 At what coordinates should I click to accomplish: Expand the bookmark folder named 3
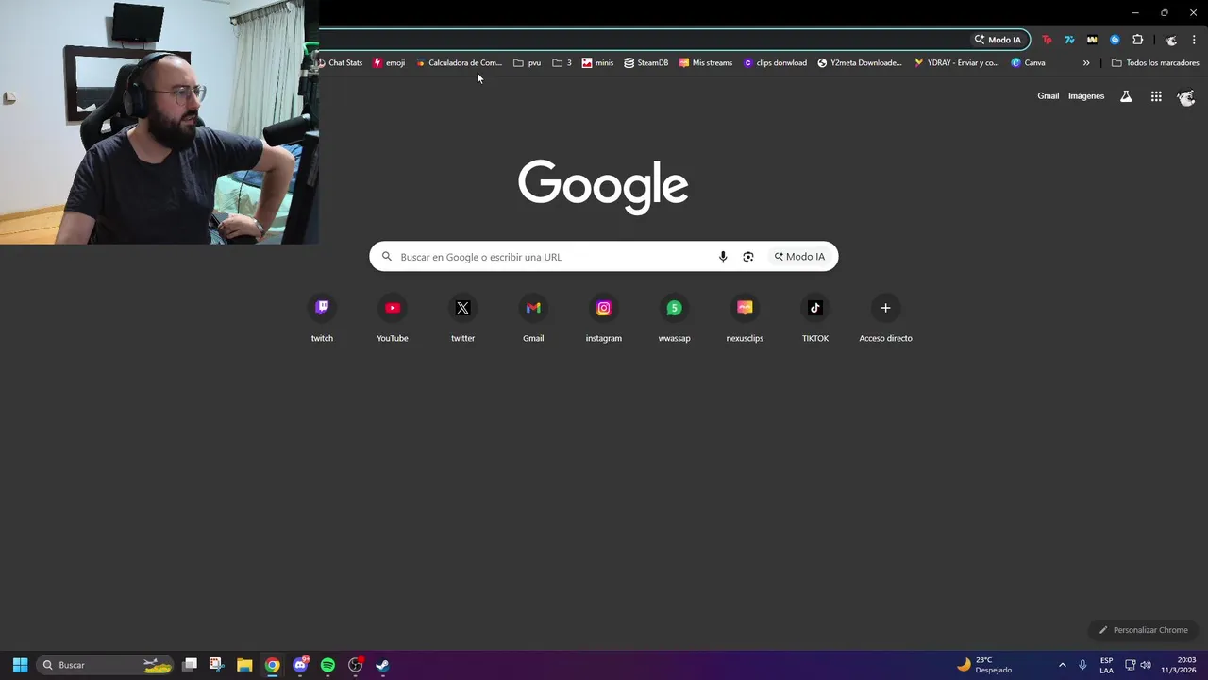pyautogui.click(x=562, y=63)
